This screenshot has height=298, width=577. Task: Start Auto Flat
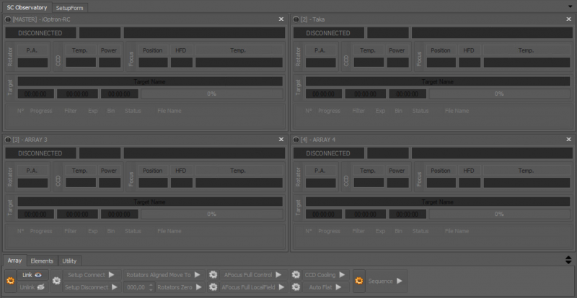pyautogui.click(x=325, y=287)
